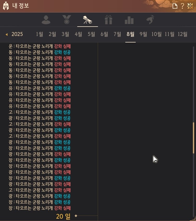Close window with the flower emblem icon
Viewport: 196px width, 221px height.
tap(190, 6)
